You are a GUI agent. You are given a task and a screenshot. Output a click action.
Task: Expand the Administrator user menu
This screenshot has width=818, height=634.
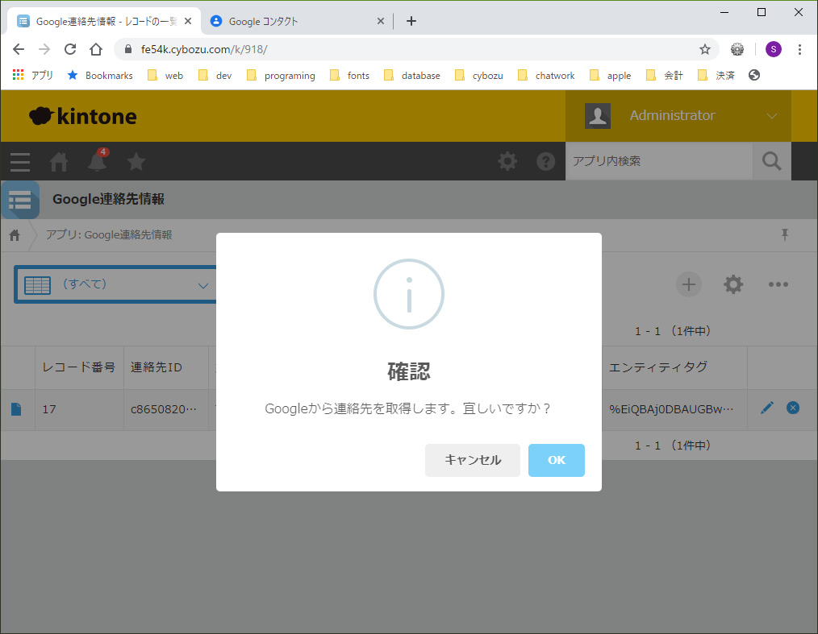point(678,116)
